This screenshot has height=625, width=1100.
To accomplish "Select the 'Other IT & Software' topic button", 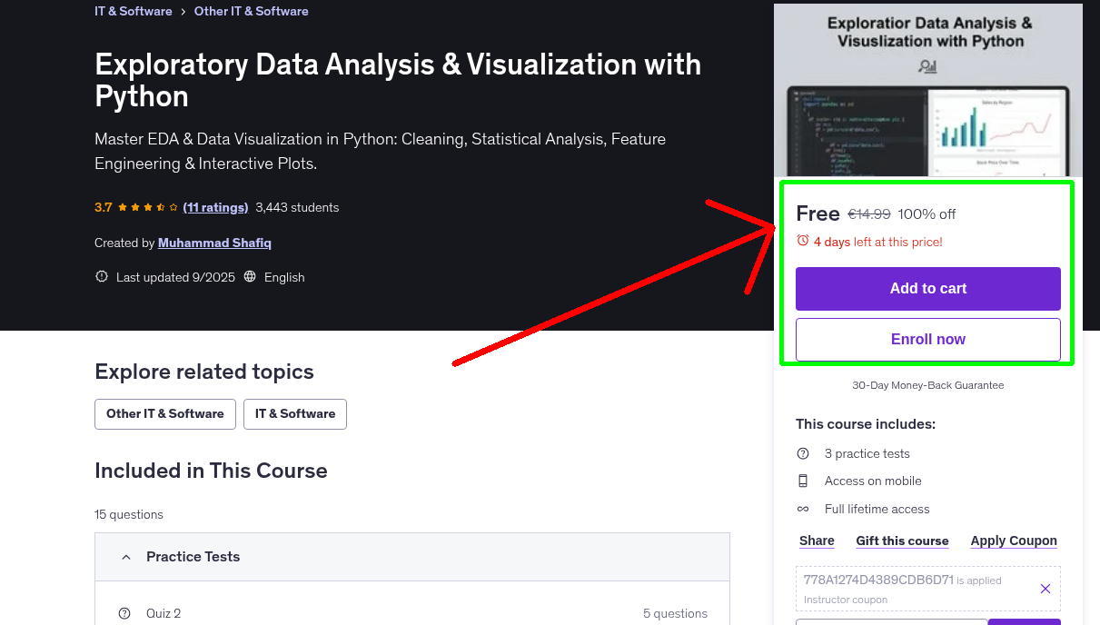I will coord(164,413).
